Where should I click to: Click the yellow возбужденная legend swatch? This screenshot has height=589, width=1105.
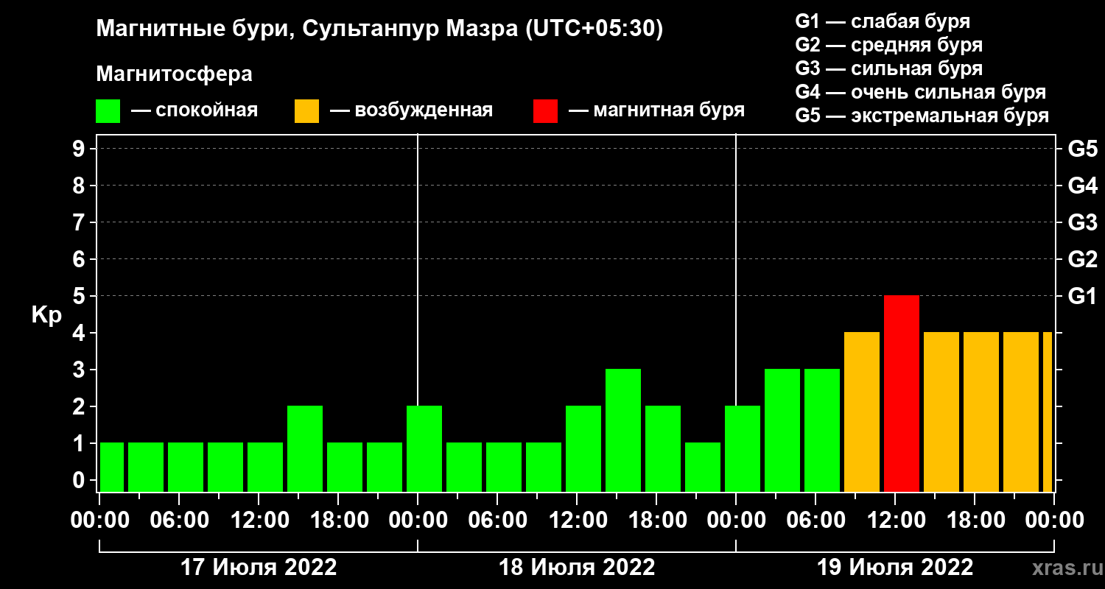coord(306,111)
